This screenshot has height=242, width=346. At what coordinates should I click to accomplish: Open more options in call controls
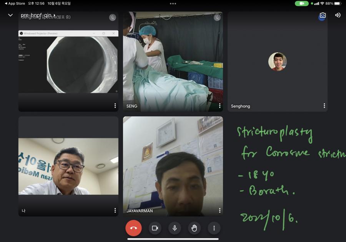pos(214,228)
